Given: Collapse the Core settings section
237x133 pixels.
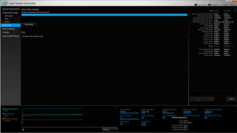Looking at the screenshot, I should 233,11.
